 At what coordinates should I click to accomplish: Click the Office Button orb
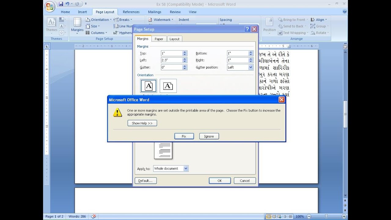[x=49, y=6]
